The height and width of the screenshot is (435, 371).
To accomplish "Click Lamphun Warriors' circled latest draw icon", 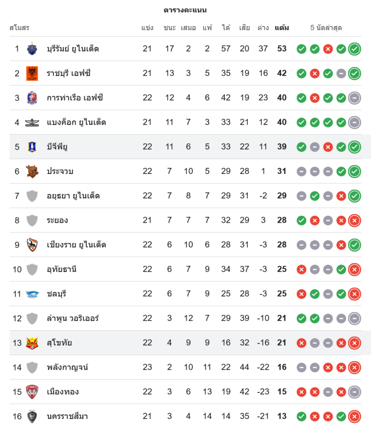I will point(354,318).
